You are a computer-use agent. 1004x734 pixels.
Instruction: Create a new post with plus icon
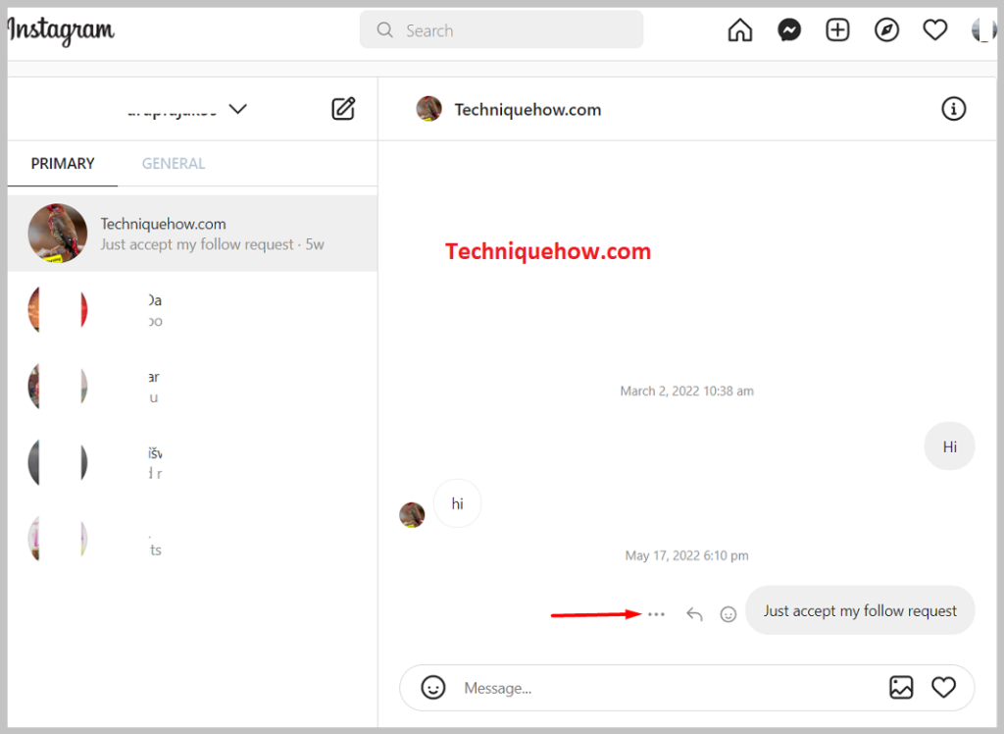pyautogui.click(x=837, y=30)
